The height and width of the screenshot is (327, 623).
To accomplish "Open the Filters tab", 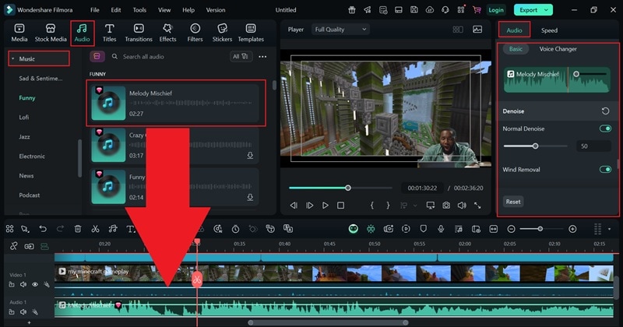I will pyautogui.click(x=195, y=33).
